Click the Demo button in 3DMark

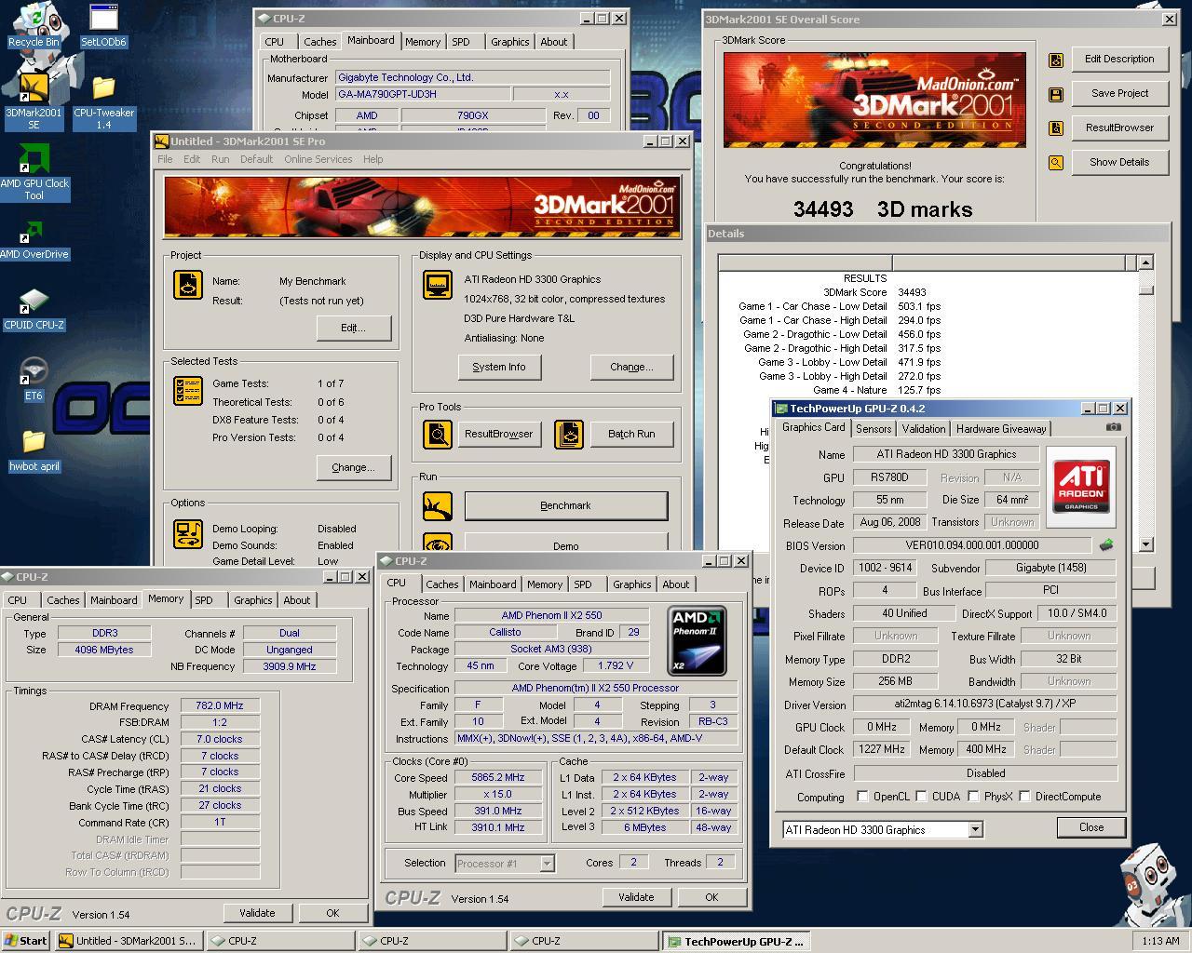coord(565,544)
